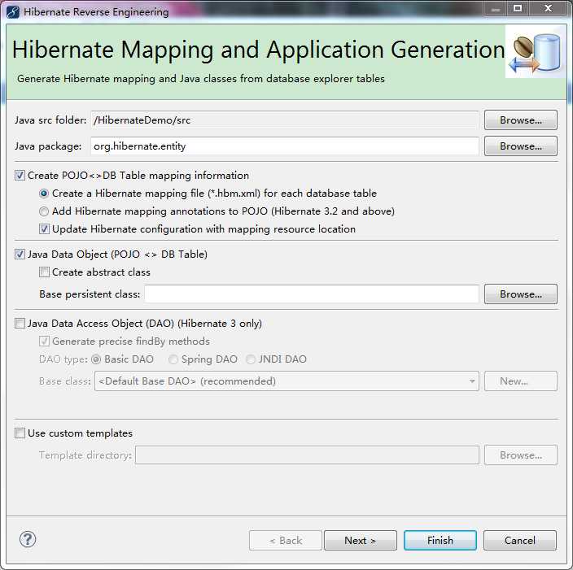The image size is (573, 570).
Task: Open the Base class DAO dropdown
Action: click(286, 381)
